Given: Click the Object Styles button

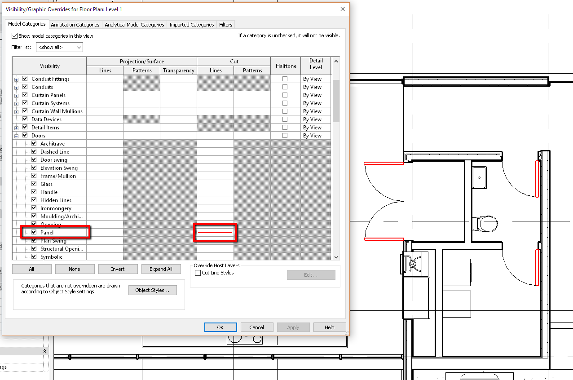Looking at the screenshot, I should [152, 290].
